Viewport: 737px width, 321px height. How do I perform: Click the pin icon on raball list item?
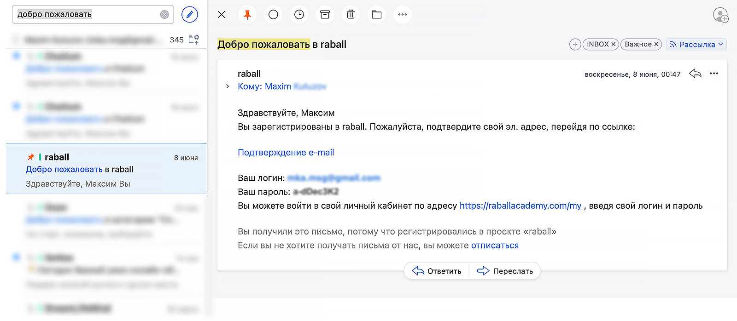31,157
